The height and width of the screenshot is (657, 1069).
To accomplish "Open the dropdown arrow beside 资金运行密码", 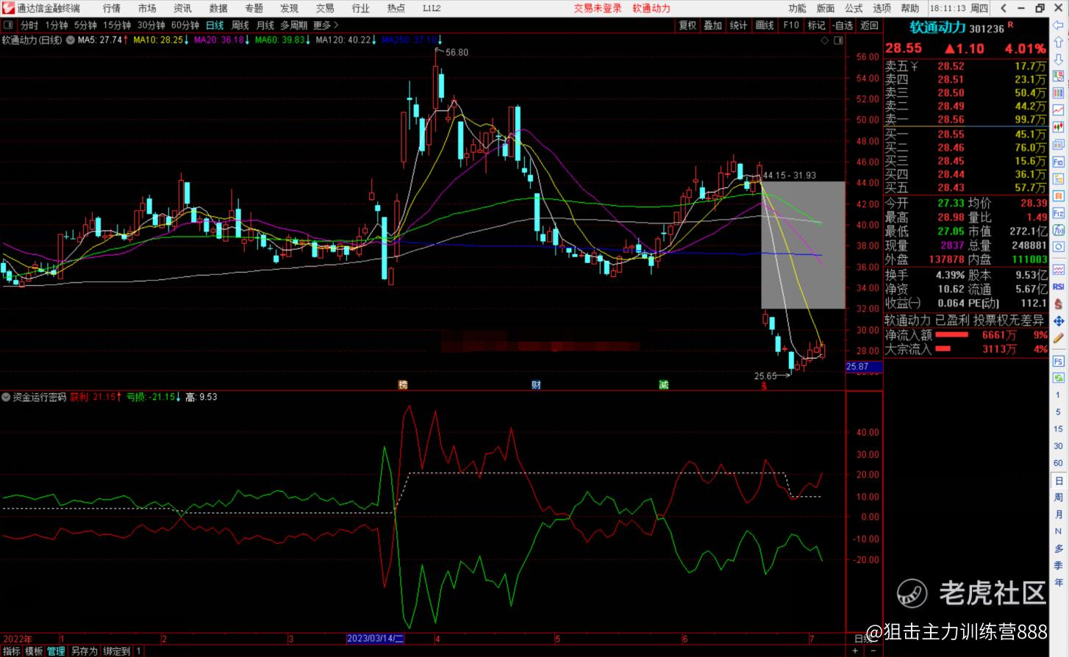I will click(x=7, y=397).
